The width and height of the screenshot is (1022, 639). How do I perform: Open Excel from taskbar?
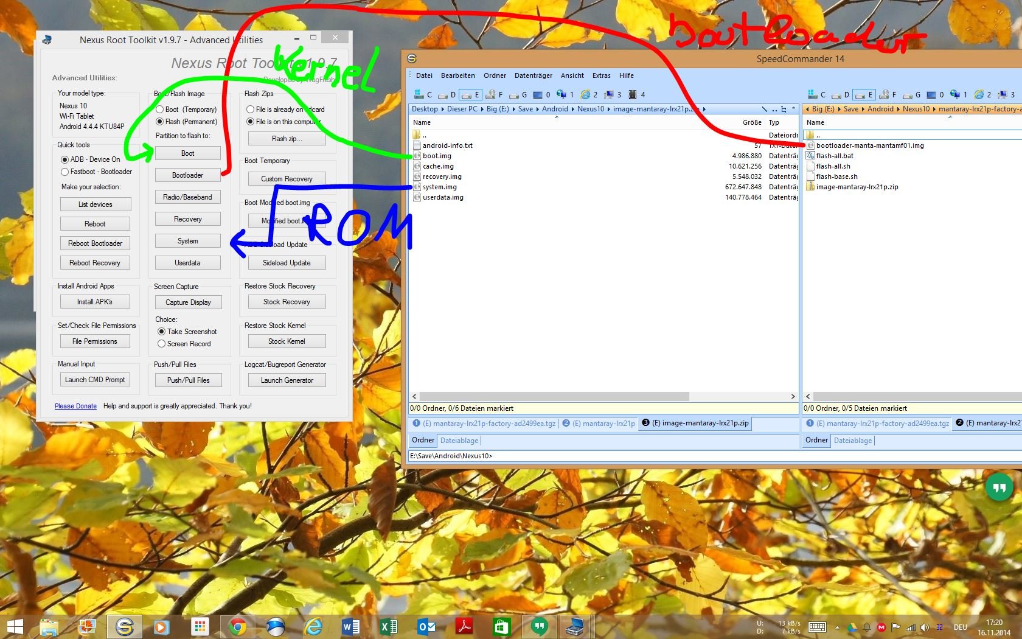pyautogui.click(x=389, y=627)
